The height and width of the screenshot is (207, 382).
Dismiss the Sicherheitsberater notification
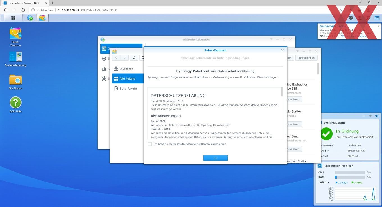tap(379, 26)
